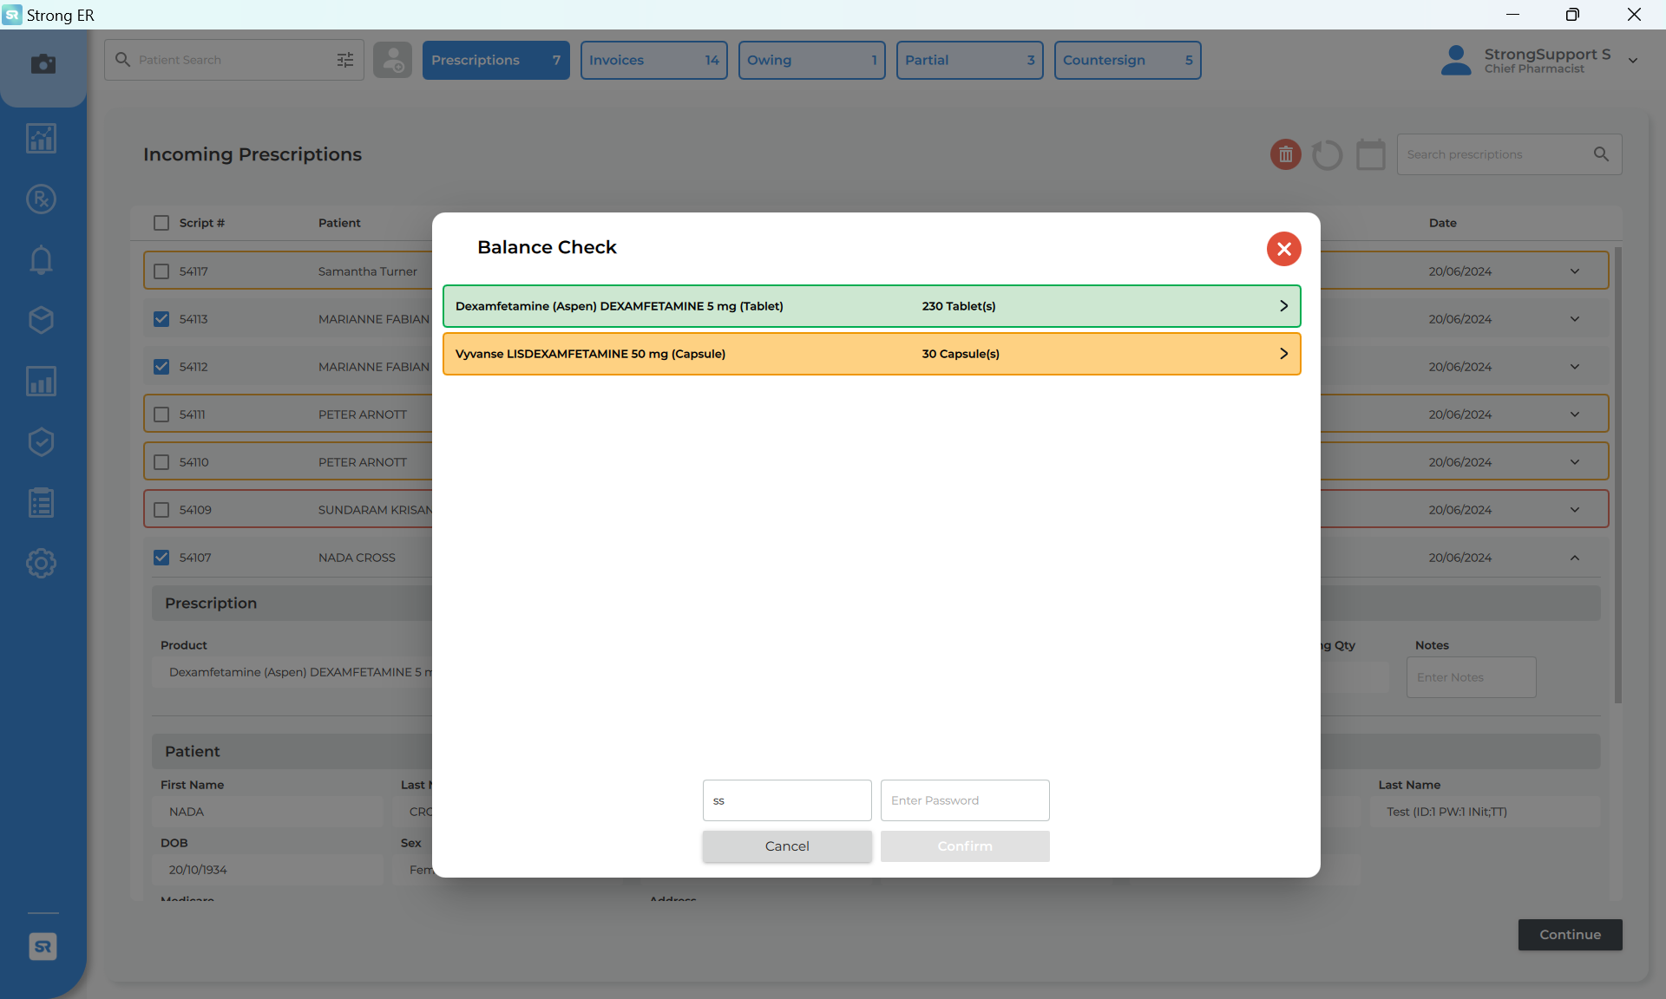Click the Enter Password field

964,800
